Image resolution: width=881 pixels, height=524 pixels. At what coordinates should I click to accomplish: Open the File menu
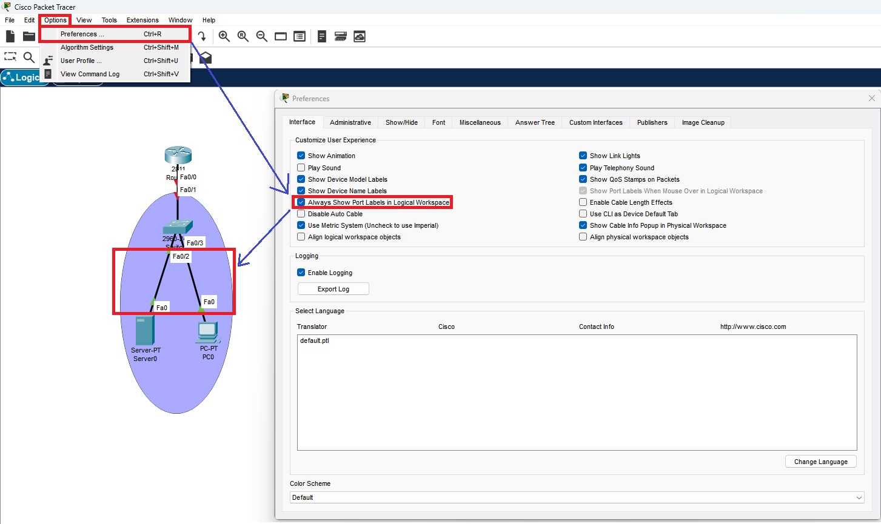[x=10, y=20]
